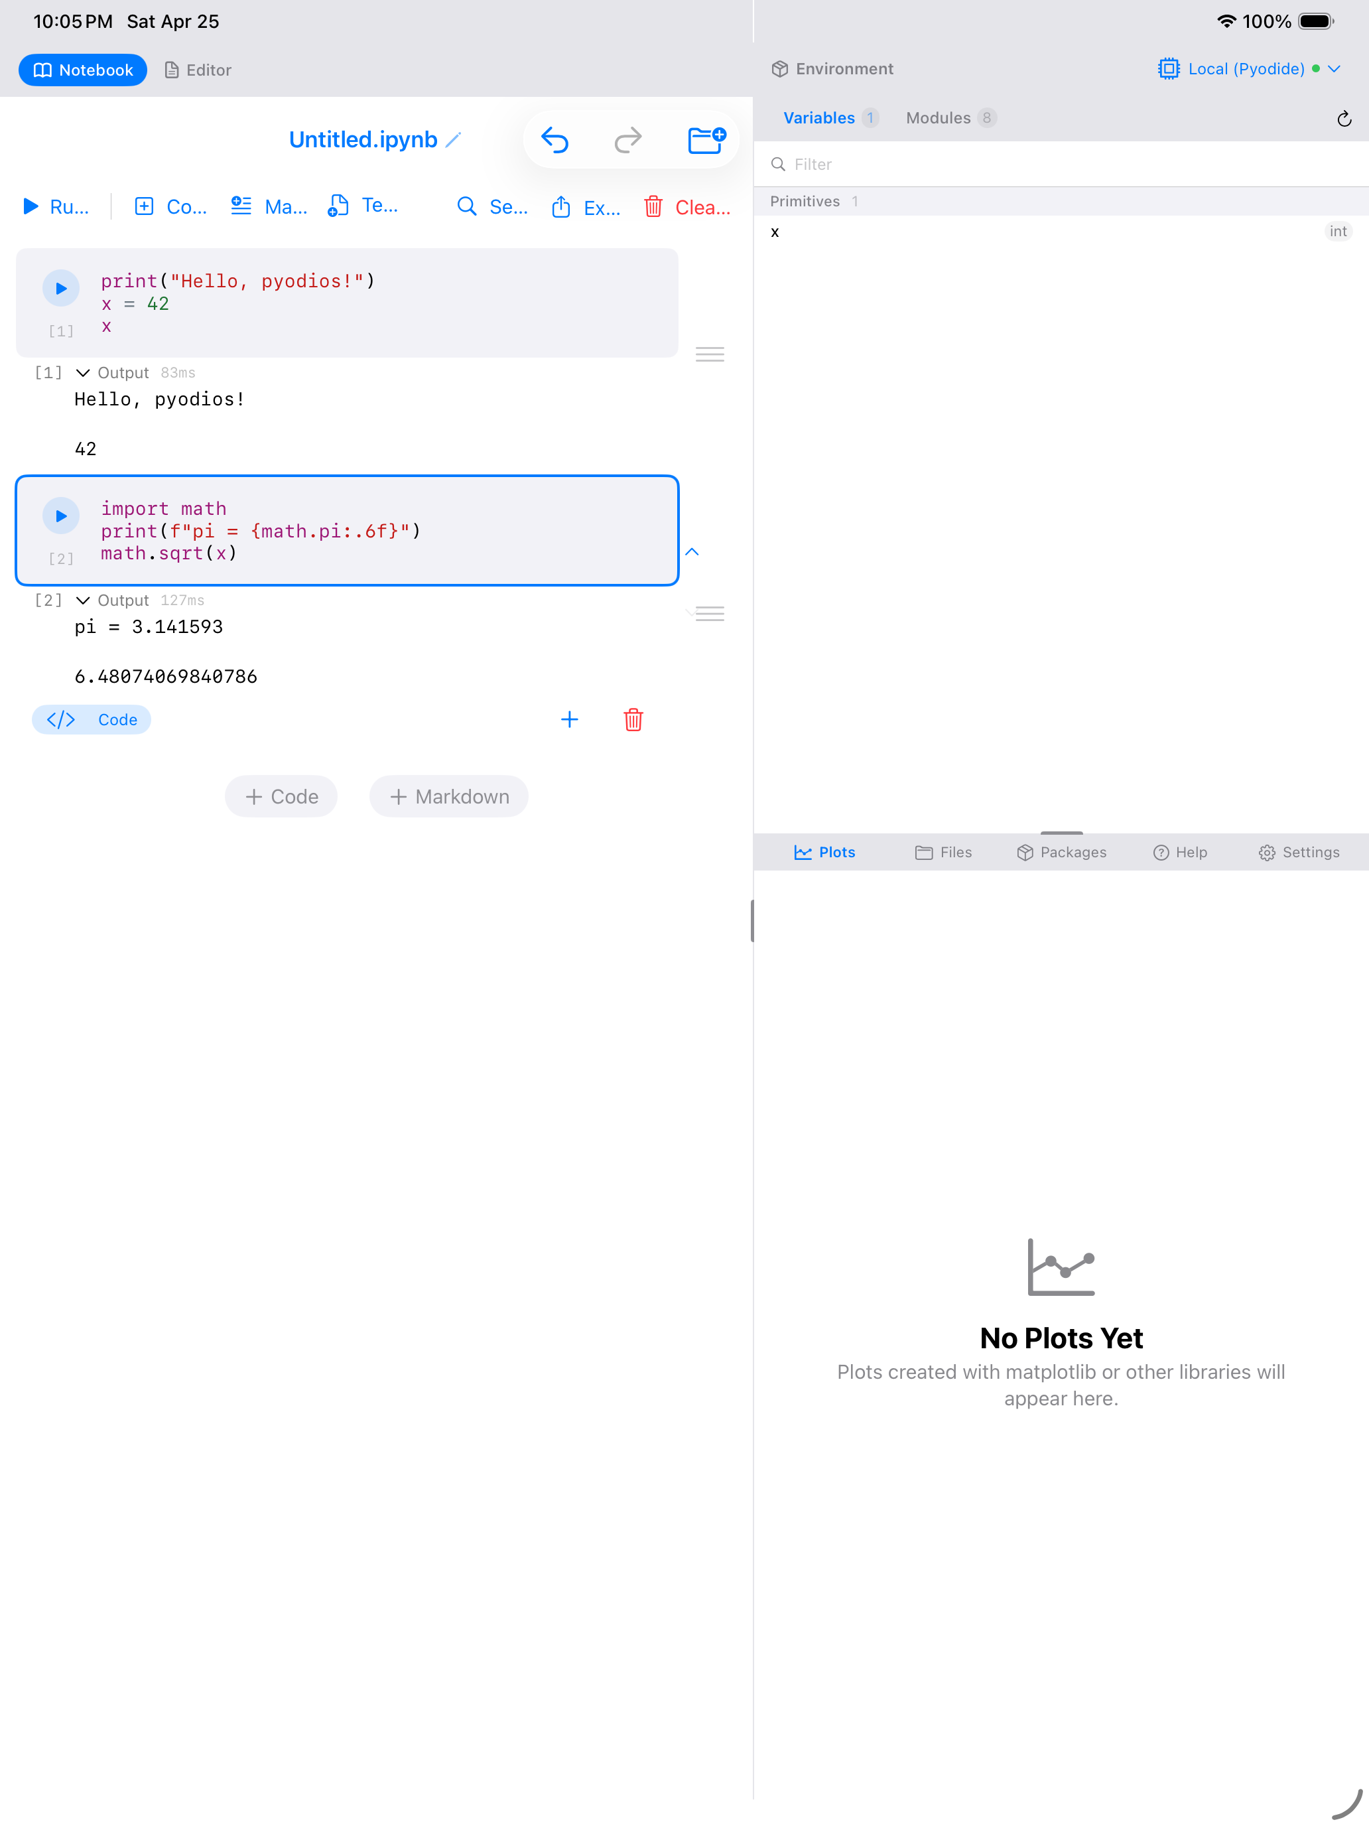
Task: Click the Environment panel header icon
Action: coord(780,68)
